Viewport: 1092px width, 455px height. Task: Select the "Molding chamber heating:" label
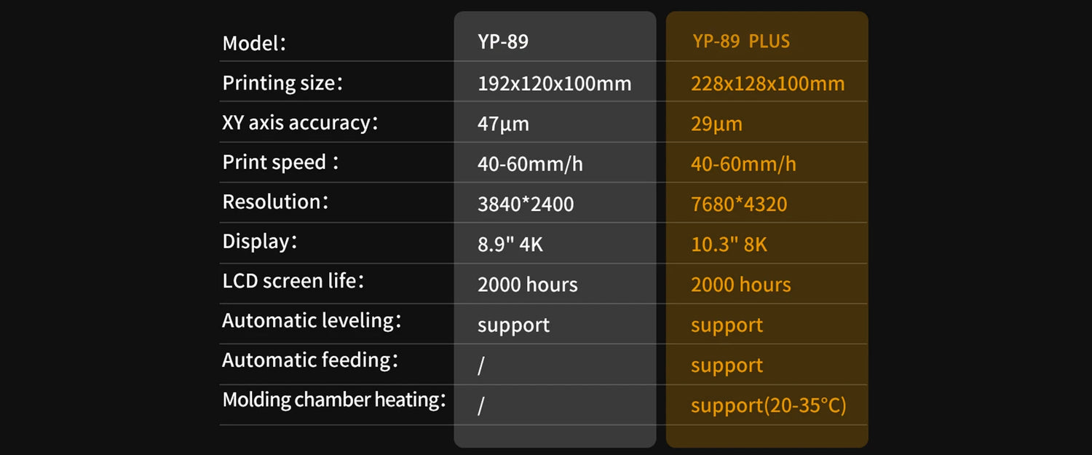point(334,400)
